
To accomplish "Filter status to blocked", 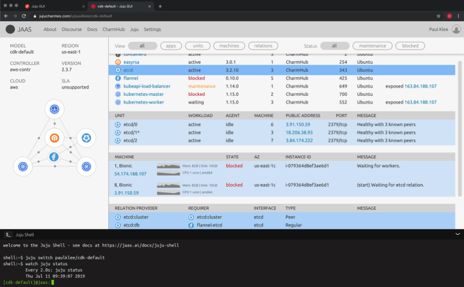I will (x=410, y=46).
